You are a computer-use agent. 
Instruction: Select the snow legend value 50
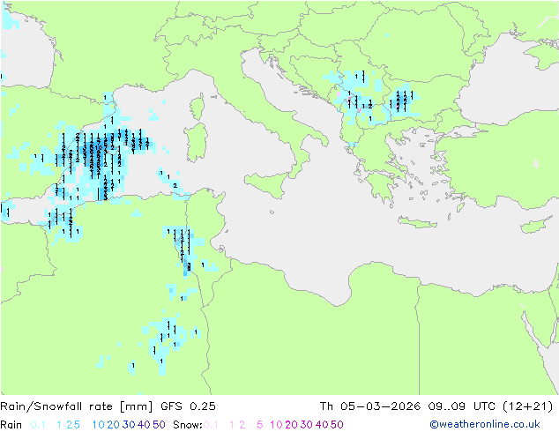(x=337, y=425)
